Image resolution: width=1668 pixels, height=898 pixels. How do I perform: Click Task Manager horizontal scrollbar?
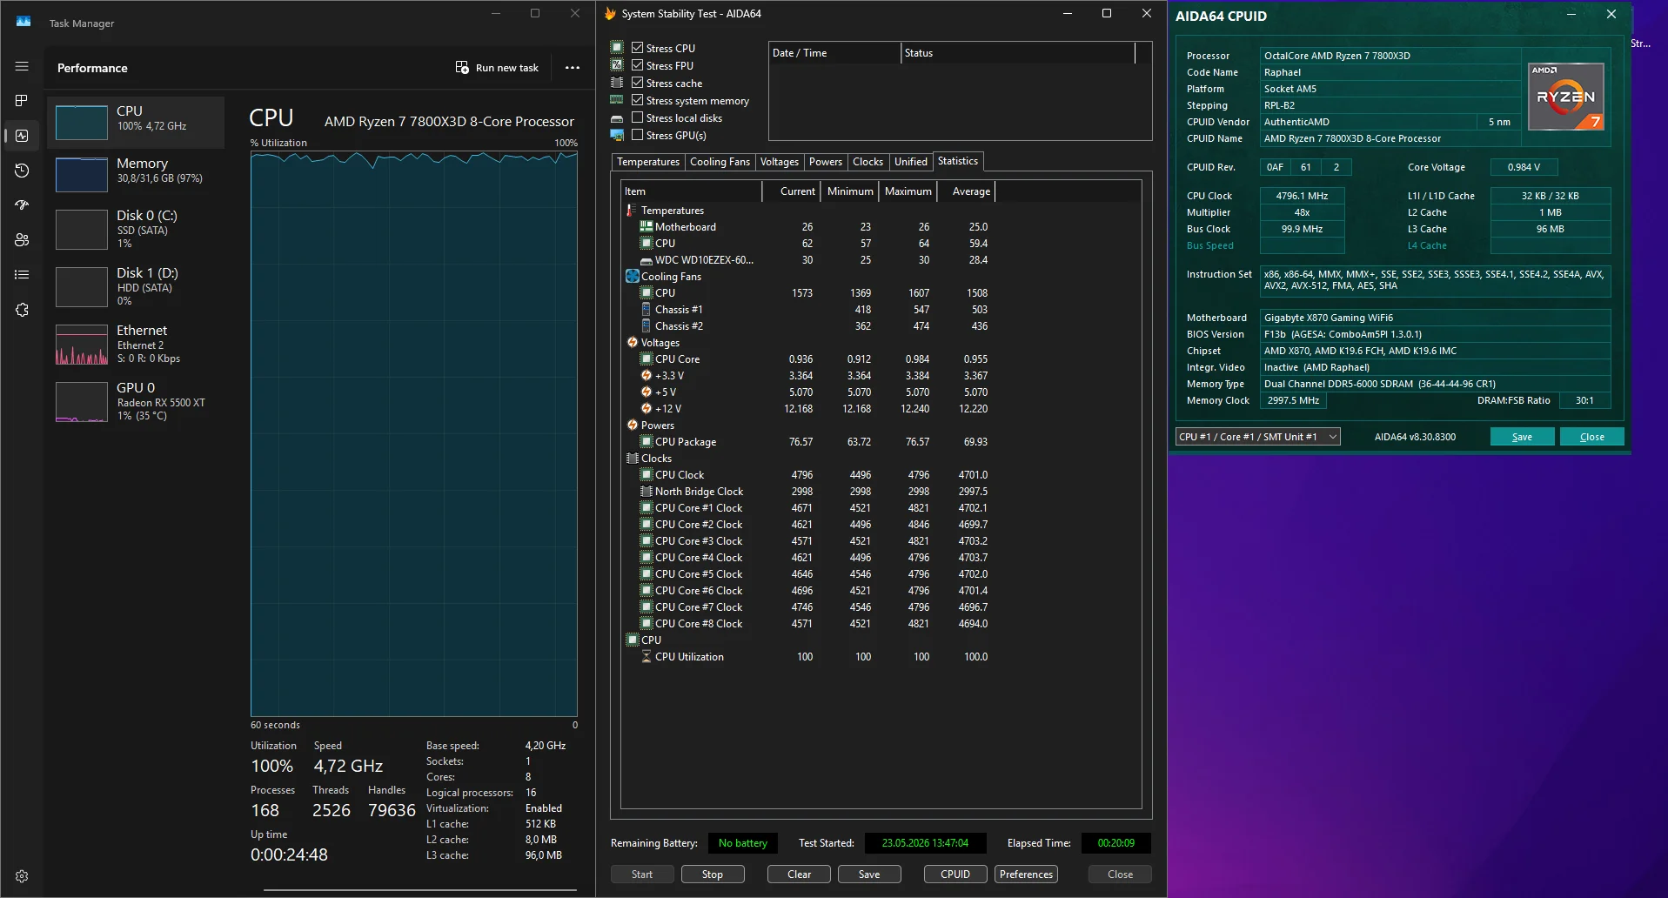[x=419, y=890]
